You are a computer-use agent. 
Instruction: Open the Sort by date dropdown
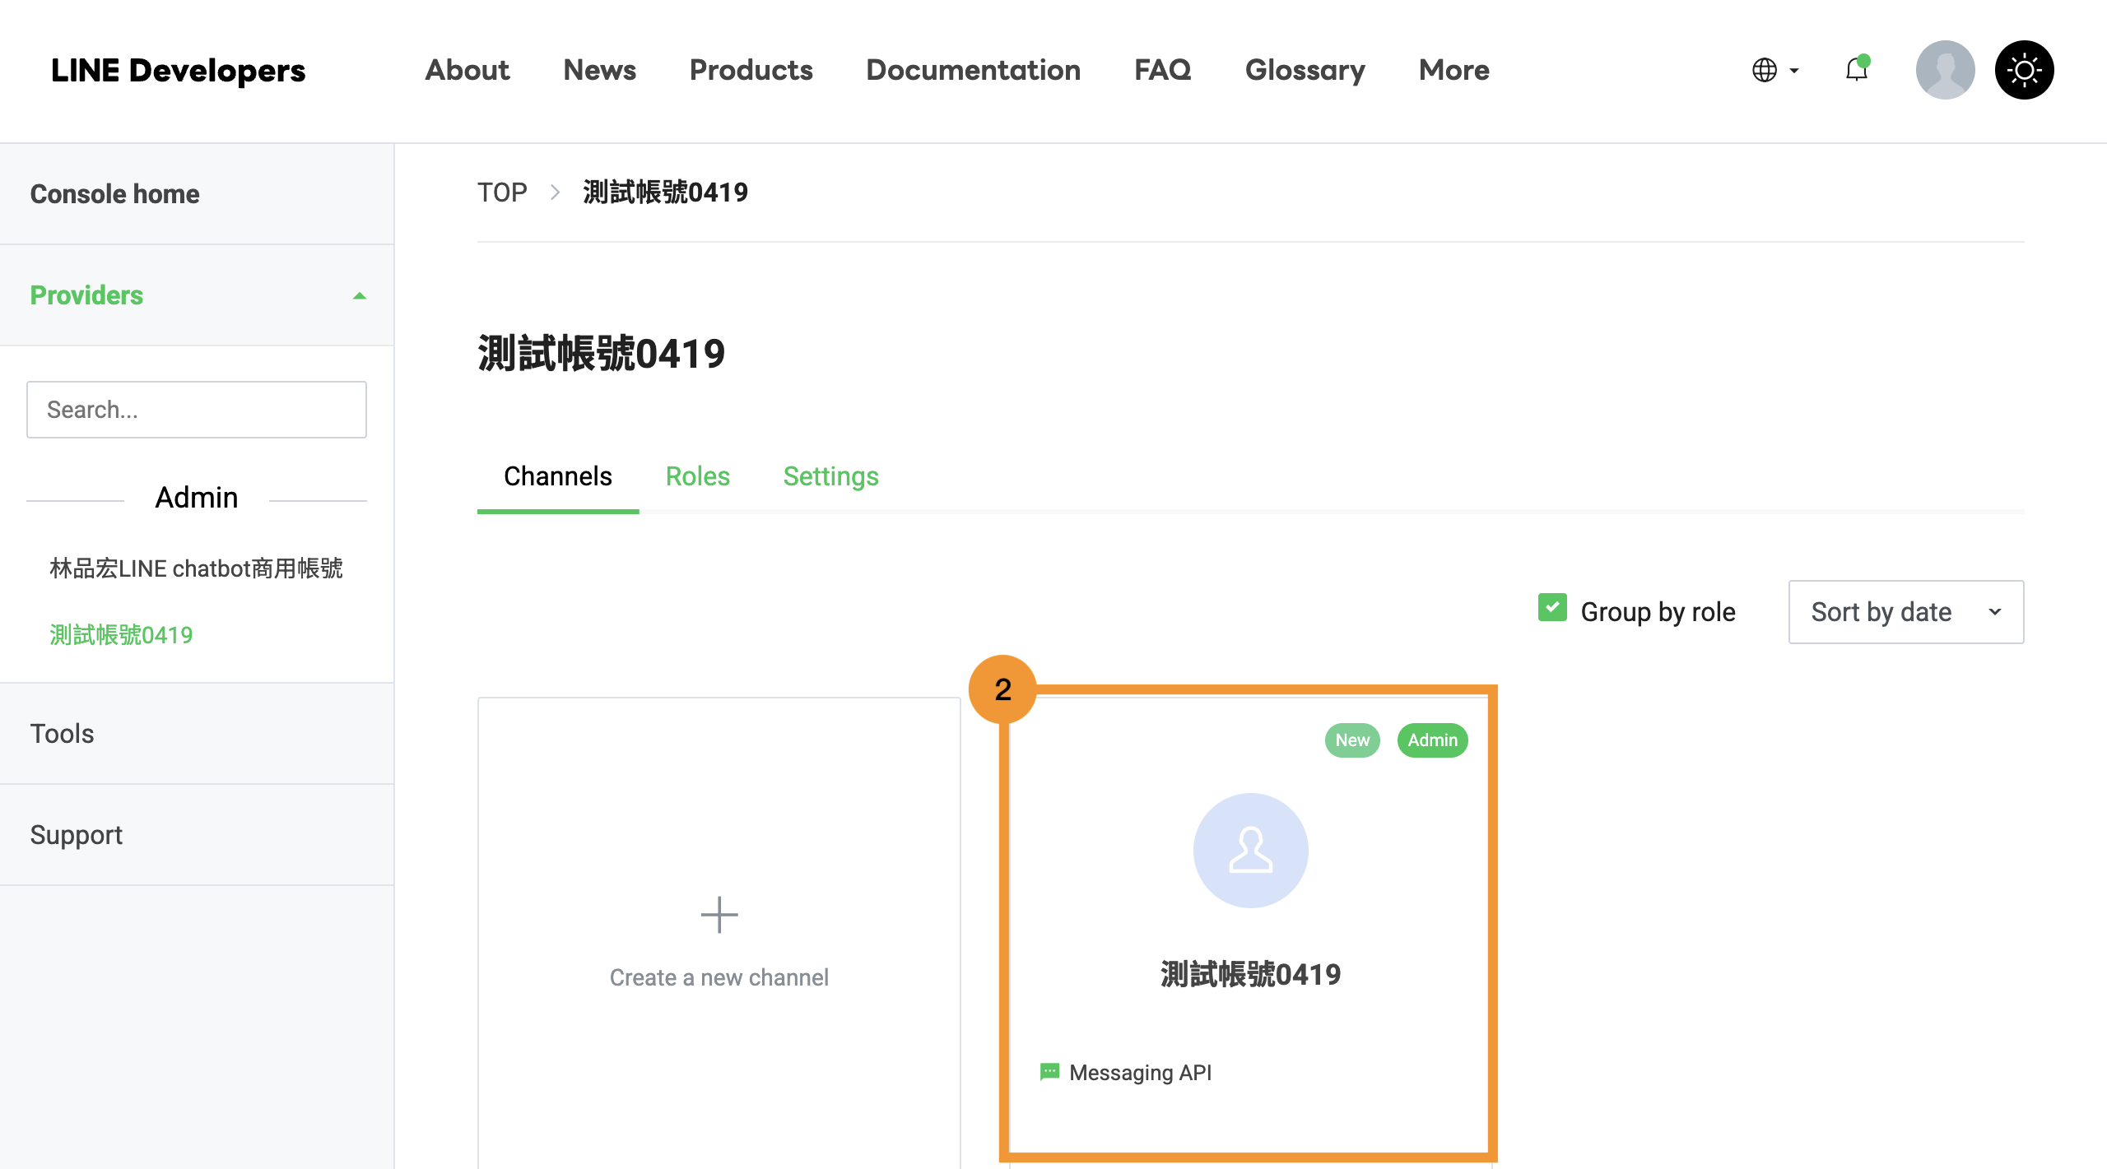click(x=1905, y=612)
